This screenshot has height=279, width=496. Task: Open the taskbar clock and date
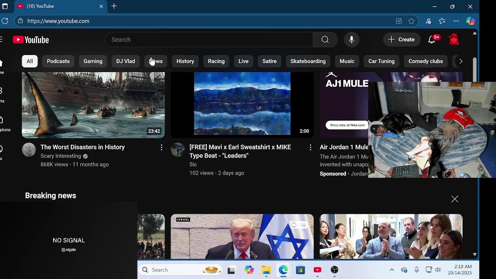click(x=460, y=270)
